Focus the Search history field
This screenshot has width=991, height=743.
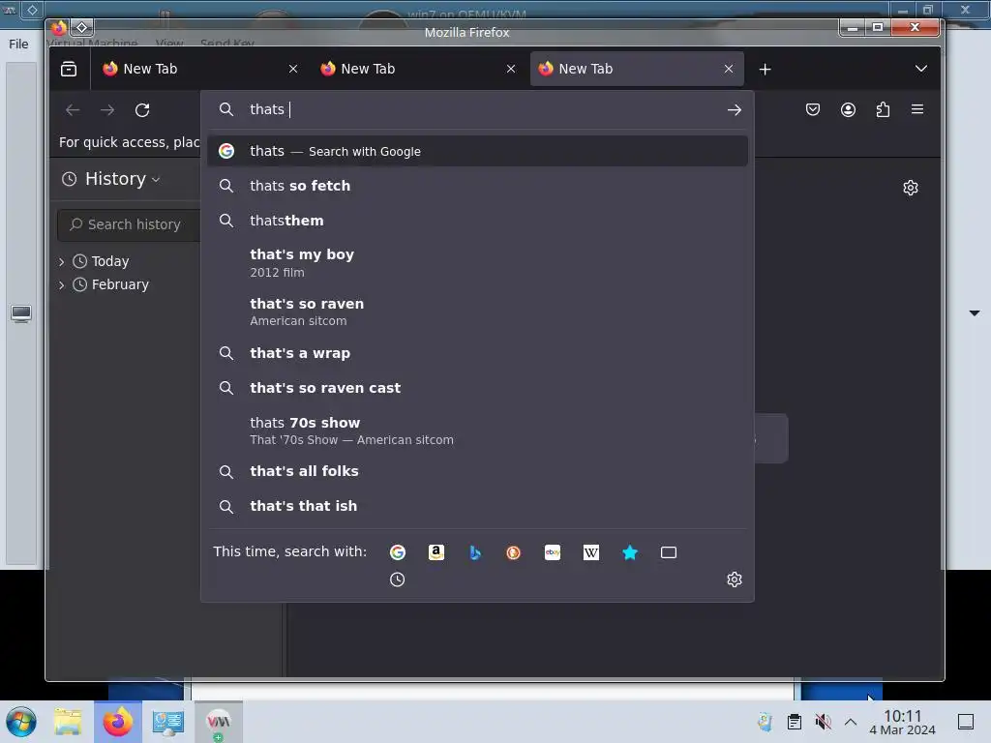[129, 224]
